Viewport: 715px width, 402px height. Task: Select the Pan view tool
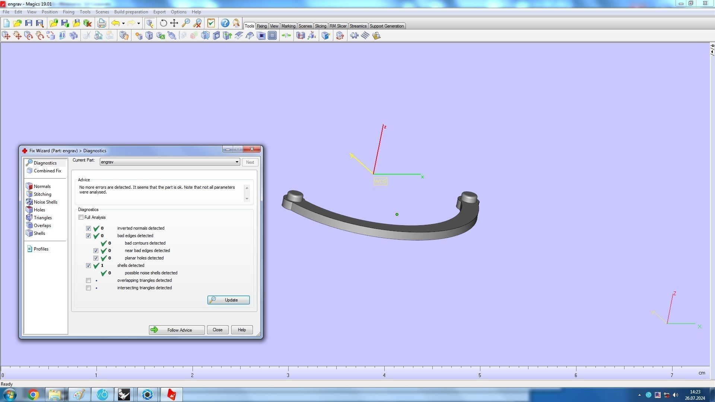pos(174,23)
